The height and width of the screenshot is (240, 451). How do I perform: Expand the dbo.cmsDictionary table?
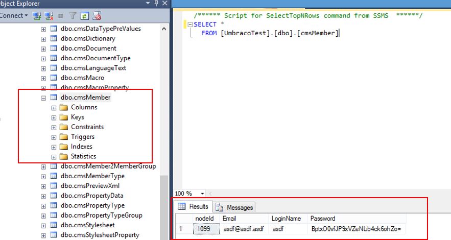point(43,39)
